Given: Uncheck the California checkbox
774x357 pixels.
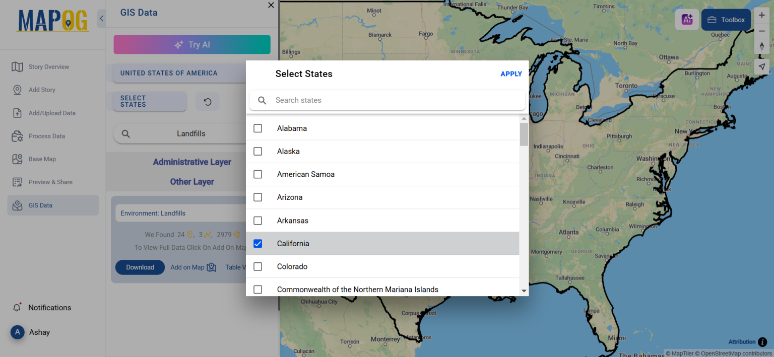Looking at the screenshot, I should click(257, 243).
